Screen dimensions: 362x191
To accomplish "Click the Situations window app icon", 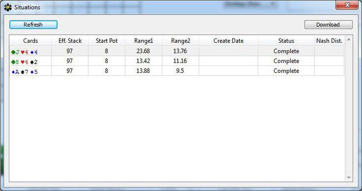I will pyautogui.click(x=8, y=7).
